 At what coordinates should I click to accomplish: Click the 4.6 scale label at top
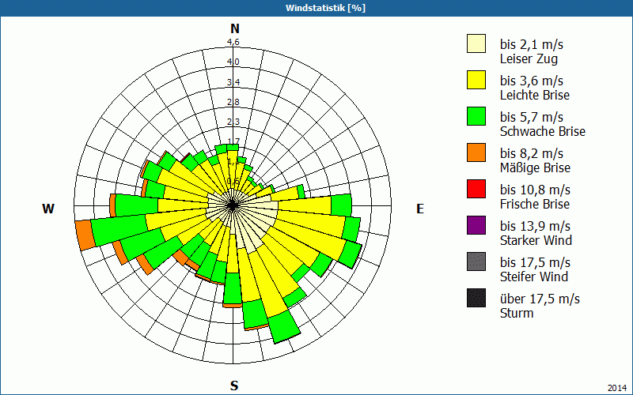(233, 43)
